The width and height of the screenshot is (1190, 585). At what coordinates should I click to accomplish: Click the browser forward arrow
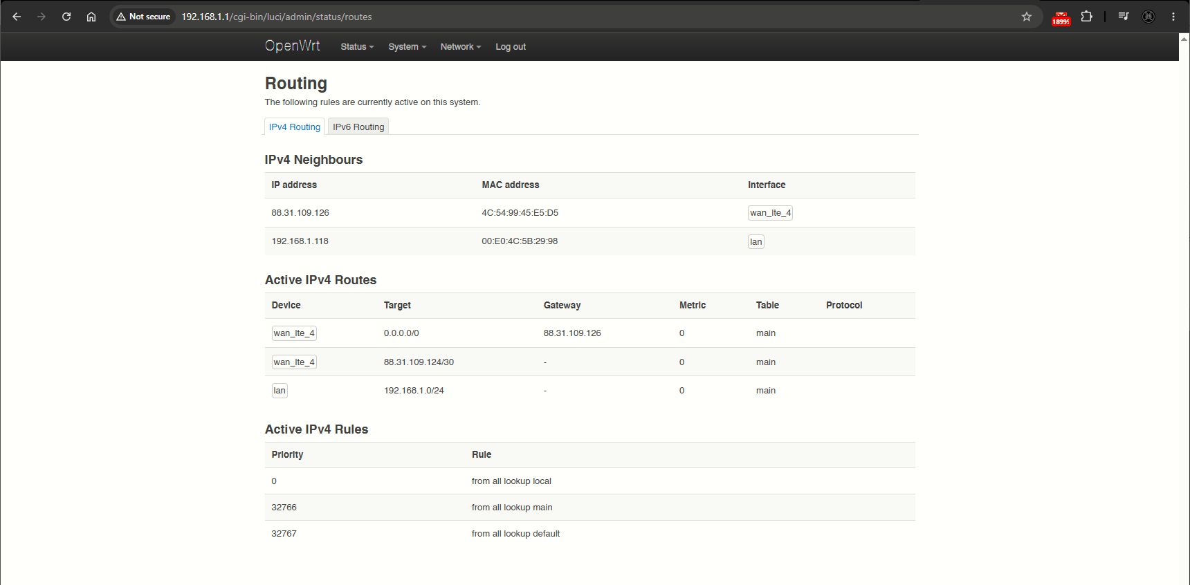pyautogui.click(x=42, y=17)
